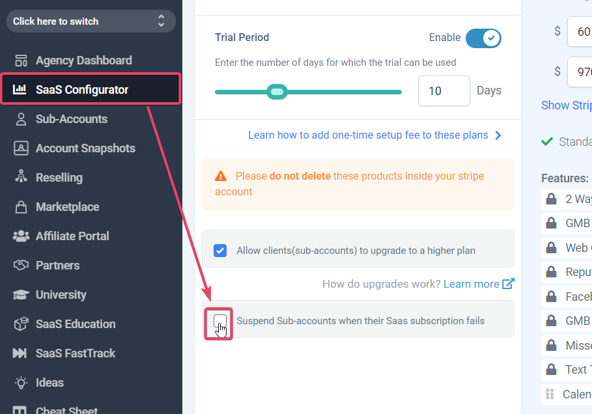Click the SaaS Configurator bar chart icon

click(20, 89)
